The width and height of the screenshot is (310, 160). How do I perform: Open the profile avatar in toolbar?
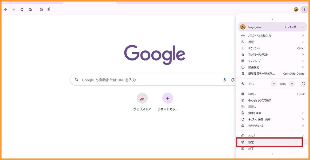296,9
